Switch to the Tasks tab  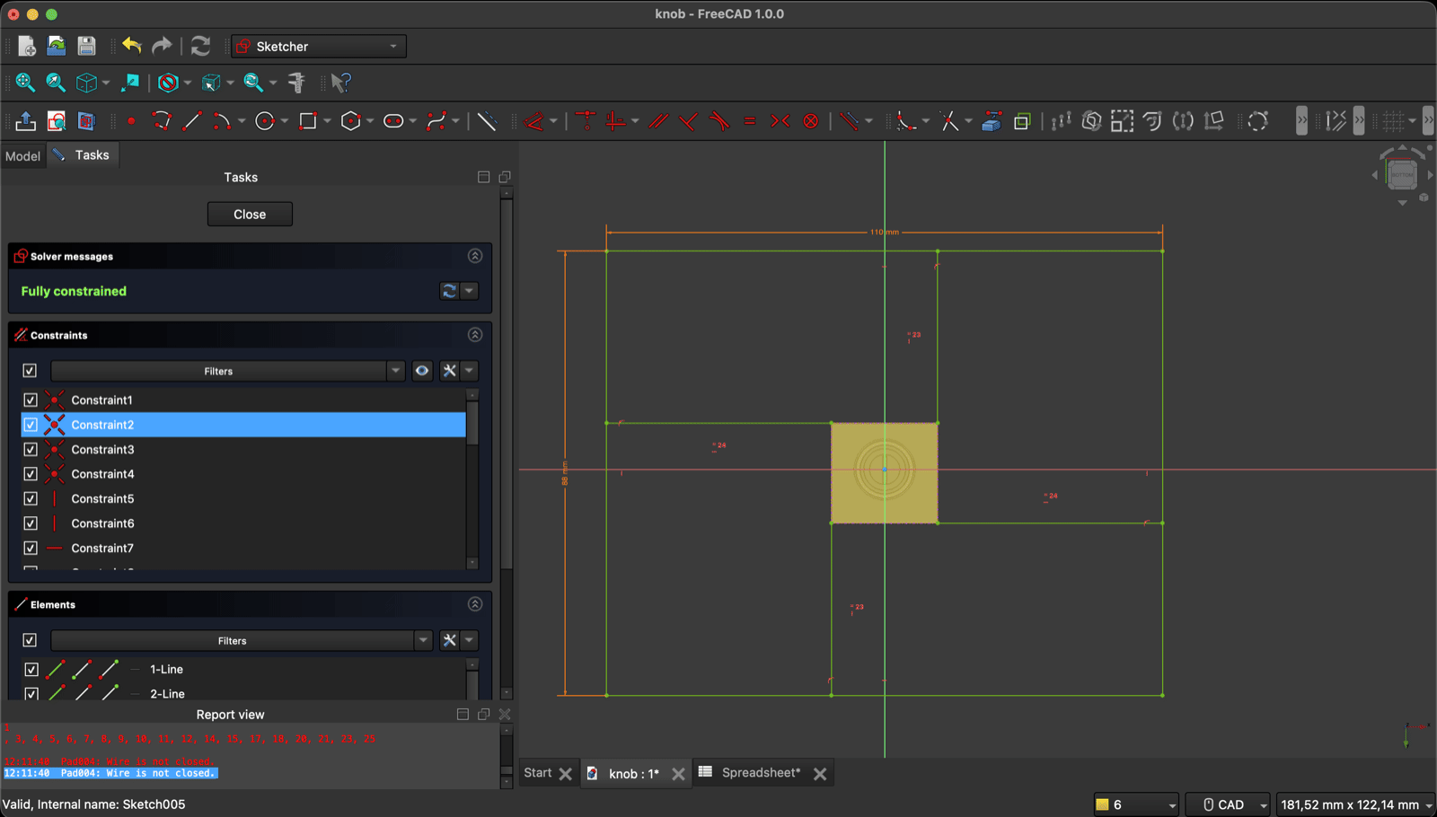pyautogui.click(x=83, y=155)
